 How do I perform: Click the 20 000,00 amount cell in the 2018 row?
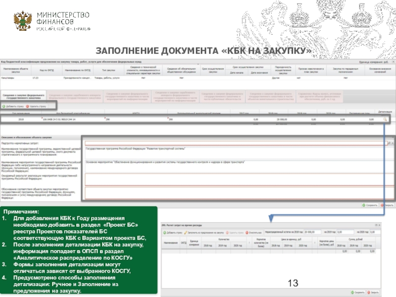point(274,119)
